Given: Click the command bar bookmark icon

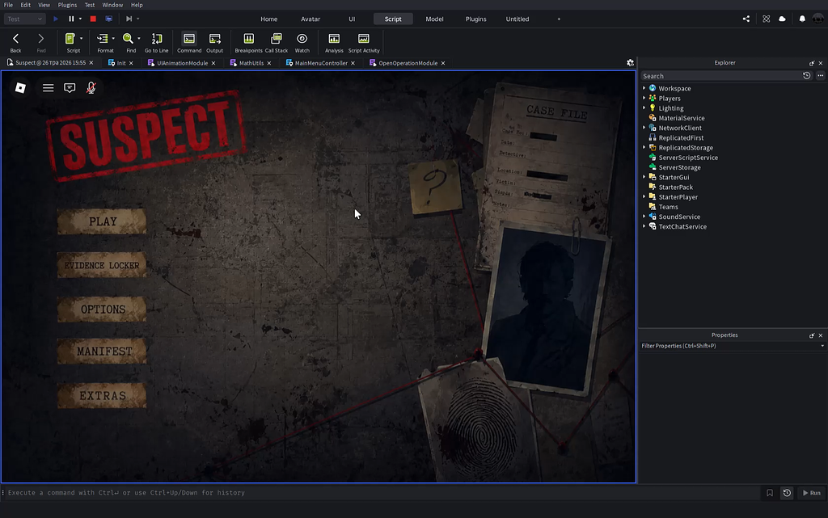Looking at the screenshot, I should [770, 493].
